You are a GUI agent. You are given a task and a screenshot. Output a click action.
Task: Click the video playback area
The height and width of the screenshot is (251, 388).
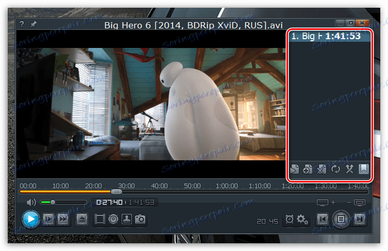coord(151,104)
